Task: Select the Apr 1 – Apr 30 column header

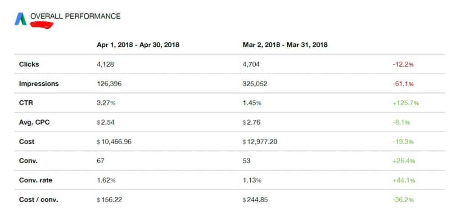Action: [x=138, y=45]
